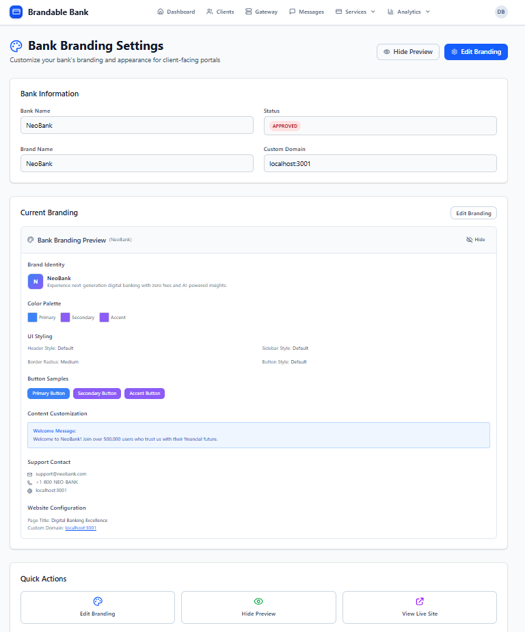Screen dimensions: 525x632
Task: Click the Primary blue color swatch
Action: coord(32,317)
